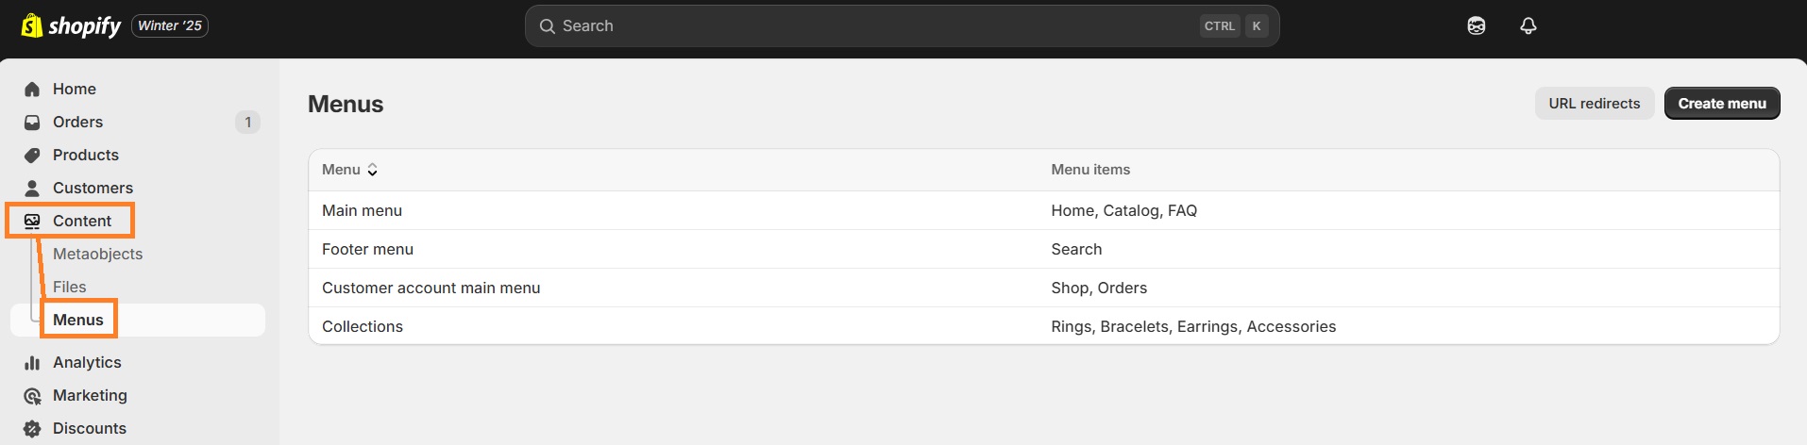Go to Files in the sidebar
1807x445 pixels.
(x=69, y=287)
